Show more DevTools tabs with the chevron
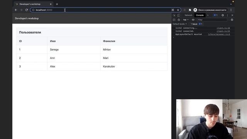 [208, 15]
